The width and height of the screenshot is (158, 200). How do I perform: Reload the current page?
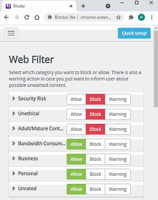pos(27,17)
